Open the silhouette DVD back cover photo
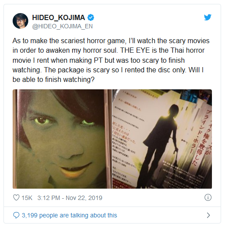This screenshot has width=225, height=227. (162, 139)
